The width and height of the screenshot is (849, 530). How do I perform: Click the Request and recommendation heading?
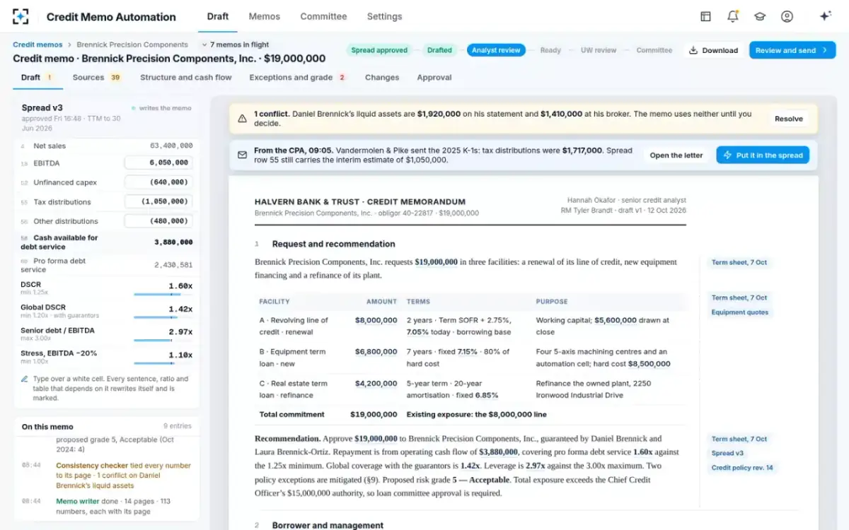pyautogui.click(x=333, y=244)
